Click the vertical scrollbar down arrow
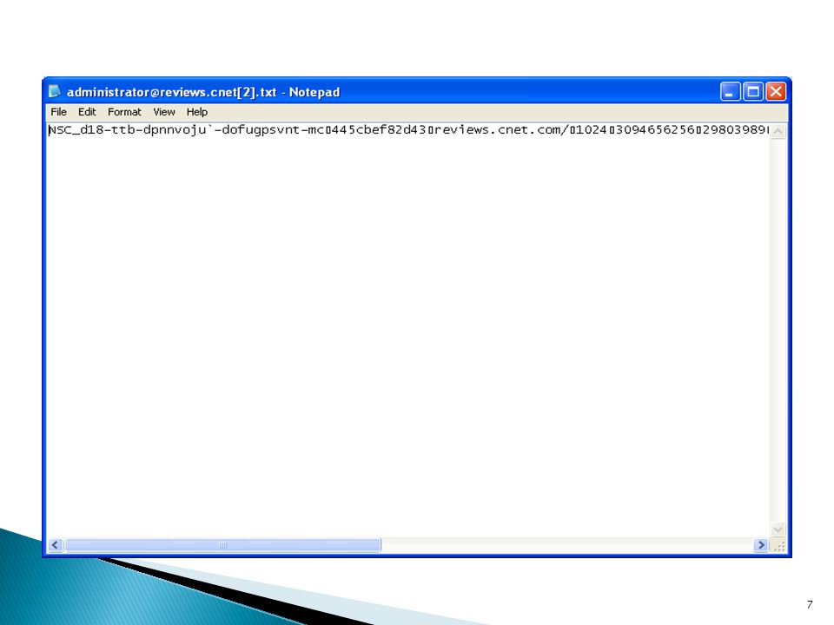 point(778,530)
